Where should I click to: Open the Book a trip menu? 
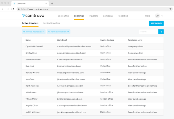click(63, 16)
